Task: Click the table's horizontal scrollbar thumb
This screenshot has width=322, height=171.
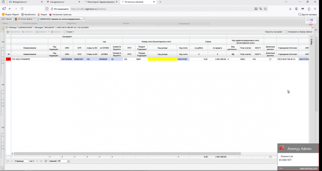Action: pos(127,153)
